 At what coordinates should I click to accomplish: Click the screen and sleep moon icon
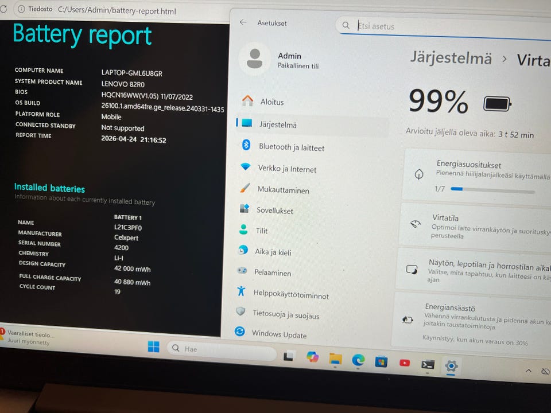click(x=412, y=270)
